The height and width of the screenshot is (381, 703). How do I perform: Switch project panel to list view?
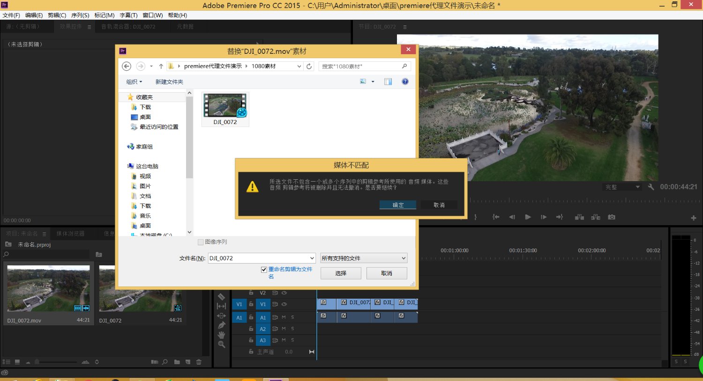point(7,362)
